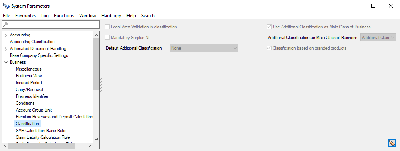Image resolution: width=400 pixels, height=151 pixels.
Task: Click the tree horizontal scrollbar thumb
Action: pos(41,146)
